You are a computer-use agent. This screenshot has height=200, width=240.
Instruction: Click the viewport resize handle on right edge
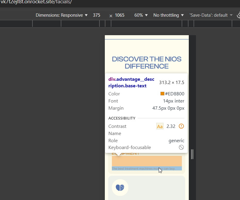click(x=192, y=154)
